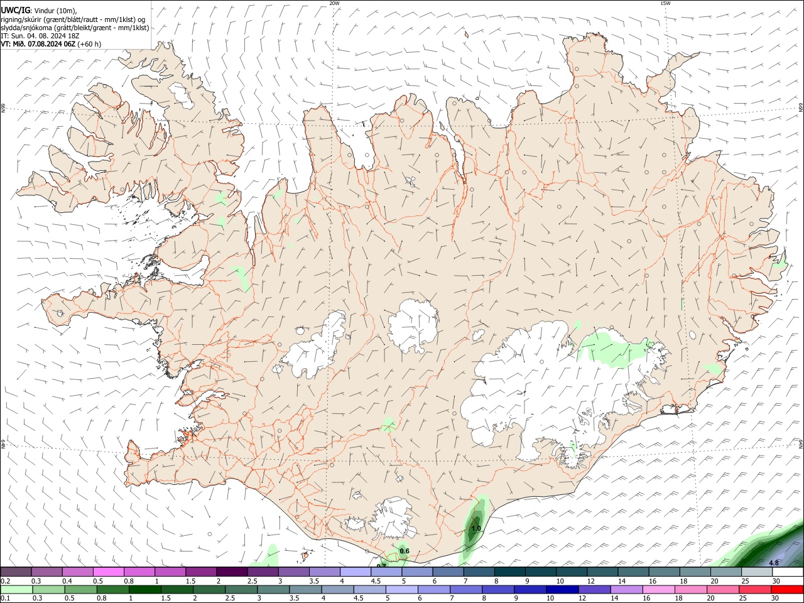Image resolution: width=804 pixels, height=603 pixels.
Task: Click the 1.0 precipitation value on the map
Action: (476, 529)
